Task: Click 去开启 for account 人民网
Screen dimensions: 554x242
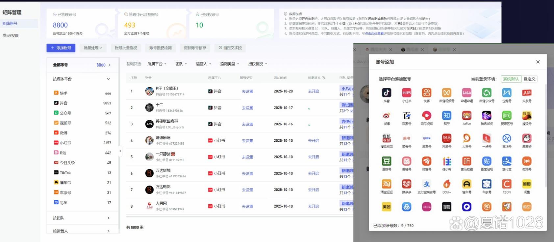Action: click(x=314, y=206)
